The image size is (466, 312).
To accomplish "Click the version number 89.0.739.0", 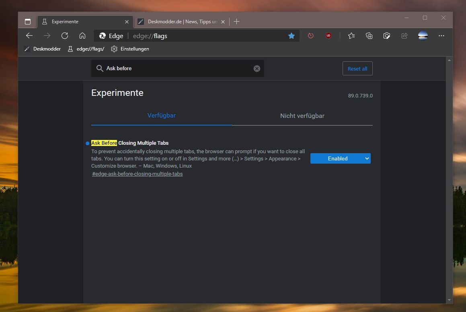I will pyautogui.click(x=360, y=96).
